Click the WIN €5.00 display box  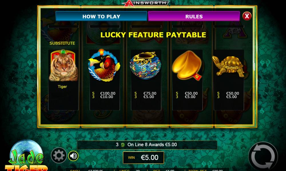[143, 157]
